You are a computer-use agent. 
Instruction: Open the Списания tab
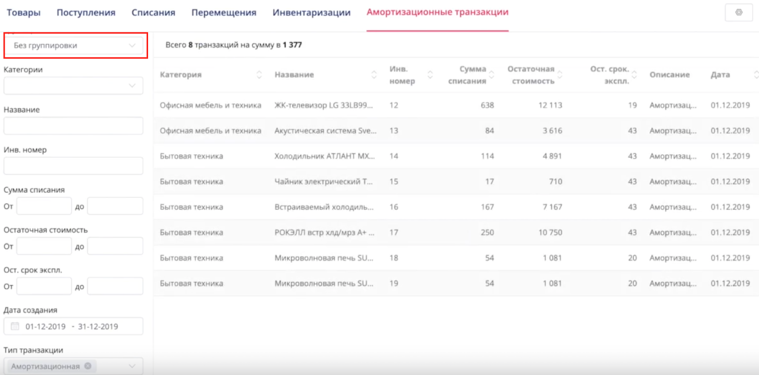pyautogui.click(x=153, y=13)
